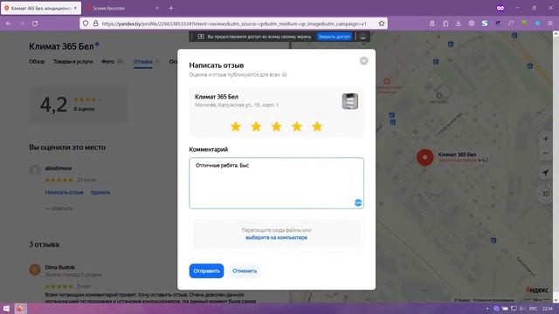This screenshot has width=559, height=314.
Task: Click the round blue icon in comment field
Action: 358,202
